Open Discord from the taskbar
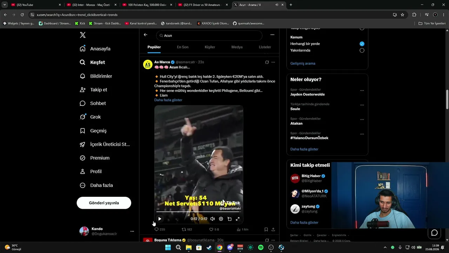The width and height of the screenshot is (449, 253). [x=230, y=247]
